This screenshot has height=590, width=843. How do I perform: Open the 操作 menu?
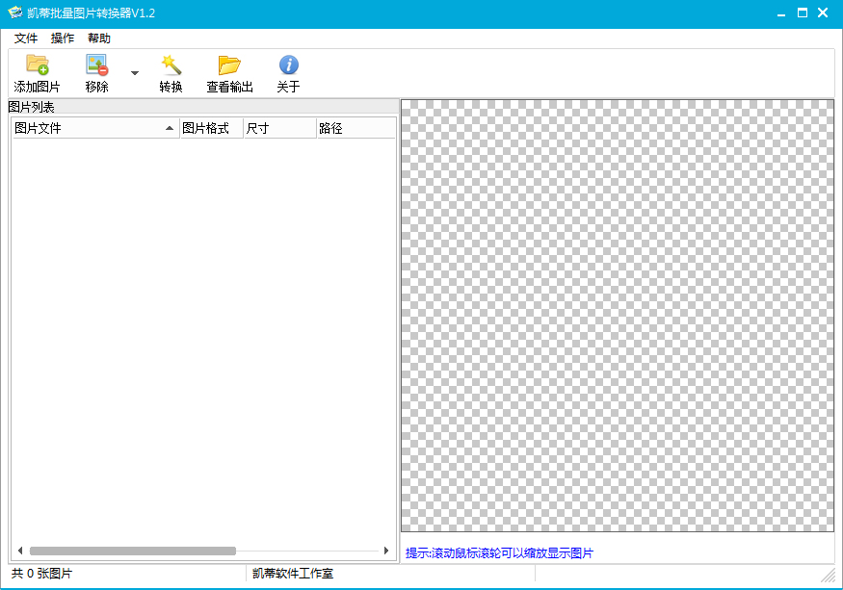pyautogui.click(x=63, y=38)
